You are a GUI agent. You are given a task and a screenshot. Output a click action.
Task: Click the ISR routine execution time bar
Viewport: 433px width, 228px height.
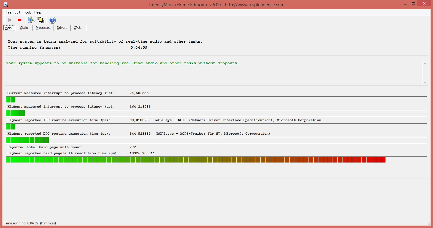pyautogui.click(x=216, y=126)
